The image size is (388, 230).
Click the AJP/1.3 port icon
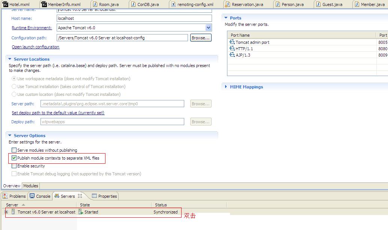(232, 55)
